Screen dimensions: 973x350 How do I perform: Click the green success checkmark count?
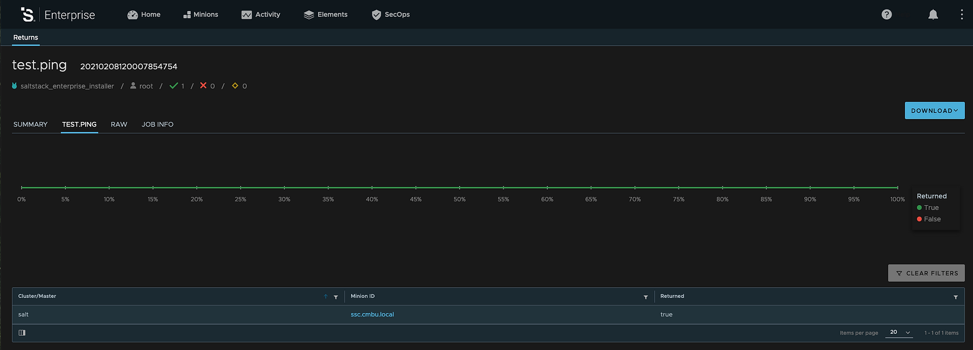(177, 86)
